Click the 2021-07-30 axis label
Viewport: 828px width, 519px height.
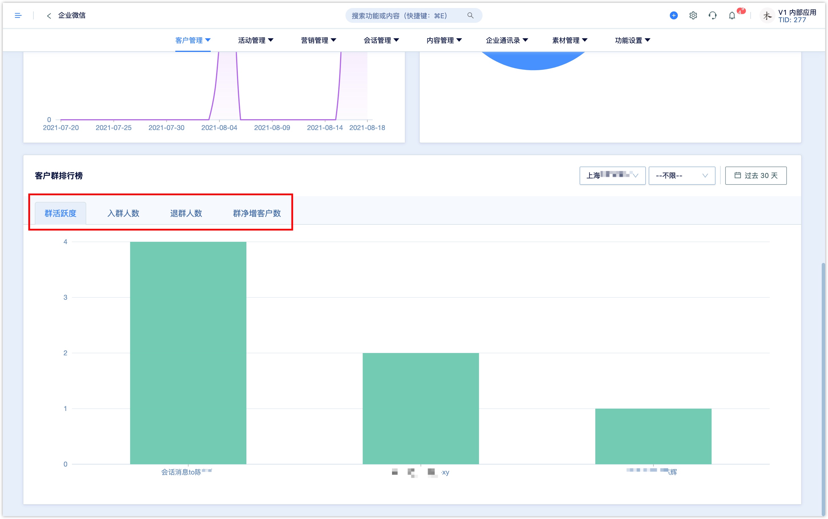166,128
